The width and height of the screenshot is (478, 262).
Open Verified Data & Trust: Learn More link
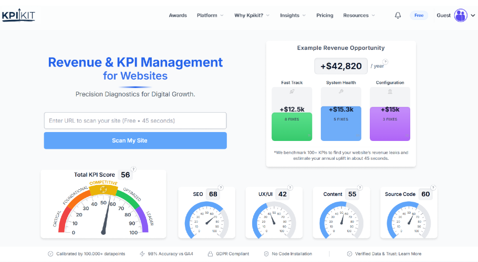click(x=388, y=254)
